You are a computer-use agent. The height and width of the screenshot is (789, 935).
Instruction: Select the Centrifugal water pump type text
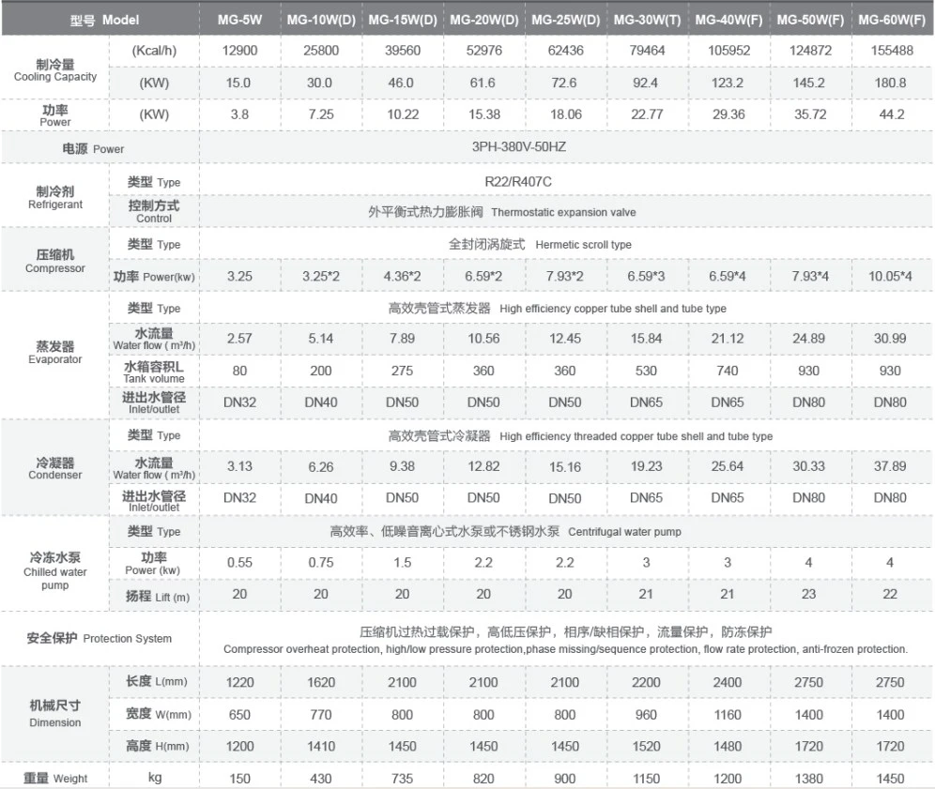[x=624, y=532]
